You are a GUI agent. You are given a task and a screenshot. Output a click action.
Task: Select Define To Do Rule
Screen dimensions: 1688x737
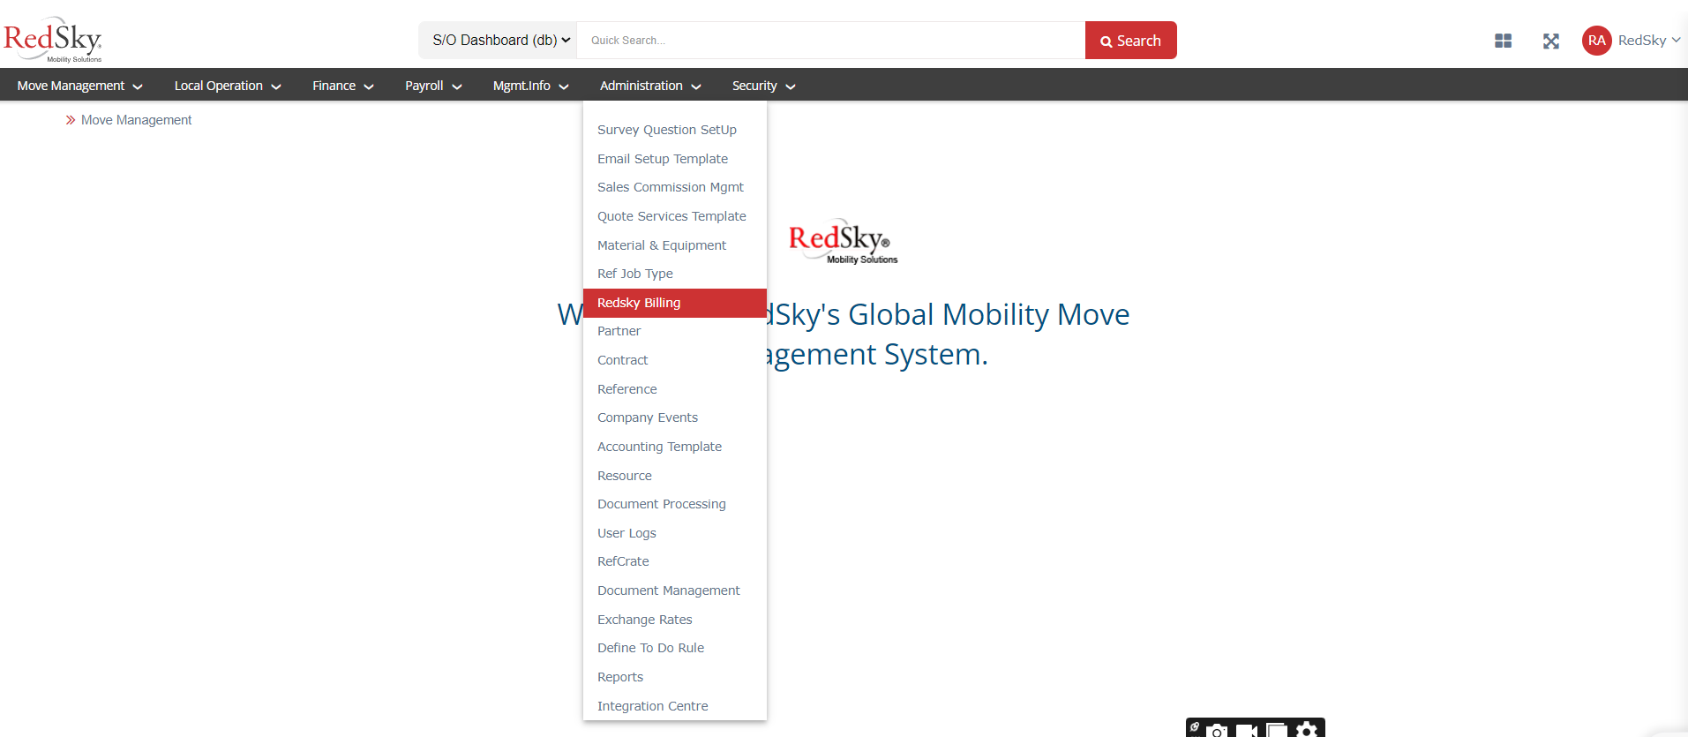(674, 648)
